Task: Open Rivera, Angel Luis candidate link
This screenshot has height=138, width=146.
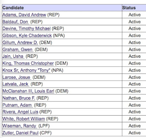Action: pos(20,112)
